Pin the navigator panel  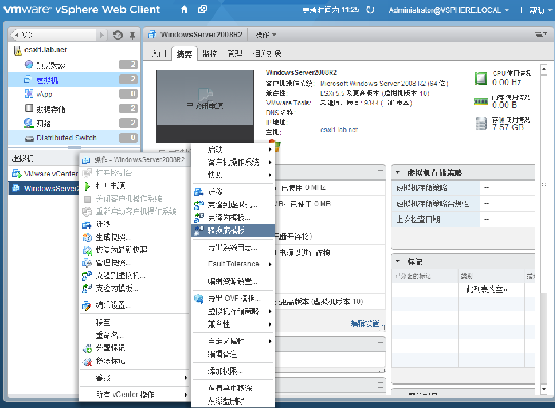[x=132, y=35]
